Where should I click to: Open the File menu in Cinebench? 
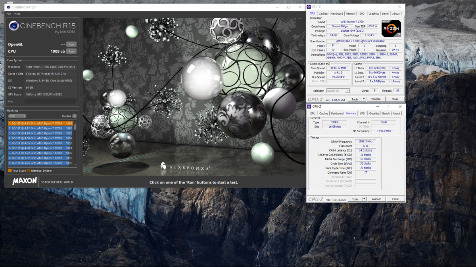pos(9,14)
